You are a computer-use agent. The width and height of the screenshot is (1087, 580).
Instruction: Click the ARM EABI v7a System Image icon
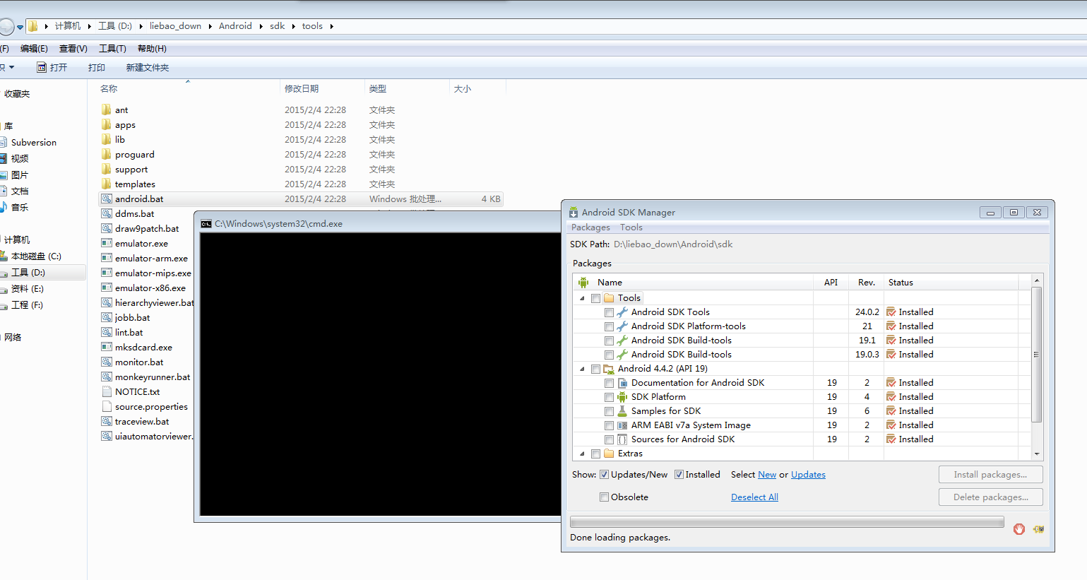click(622, 425)
